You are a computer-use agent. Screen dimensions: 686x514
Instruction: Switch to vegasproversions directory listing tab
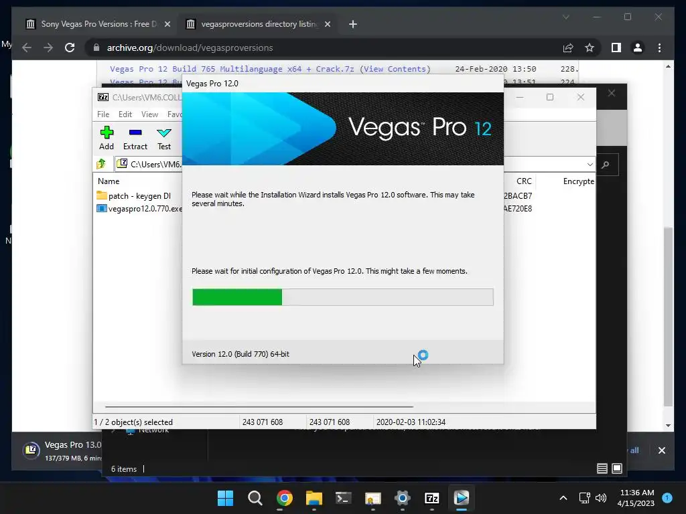point(259,24)
